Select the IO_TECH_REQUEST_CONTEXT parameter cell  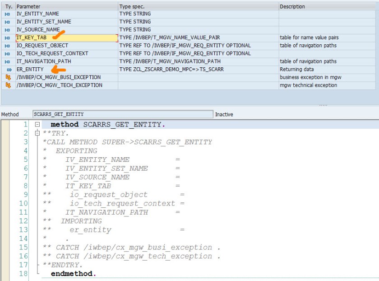[67, 53]
